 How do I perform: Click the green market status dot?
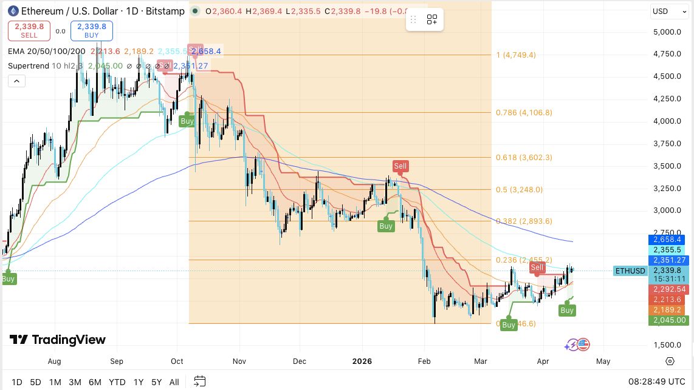click(194, 11)
